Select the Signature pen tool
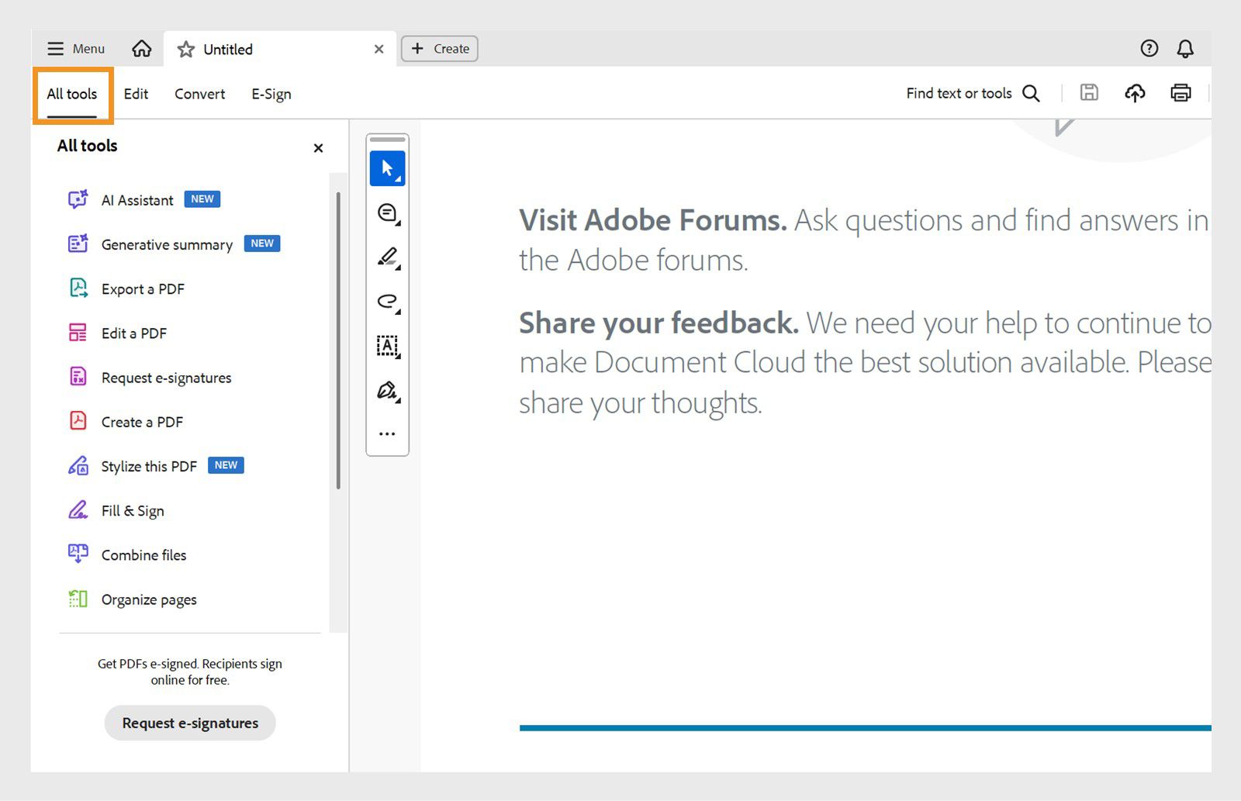The height and width of the screenshot is (801, 1241). (387, 391)
